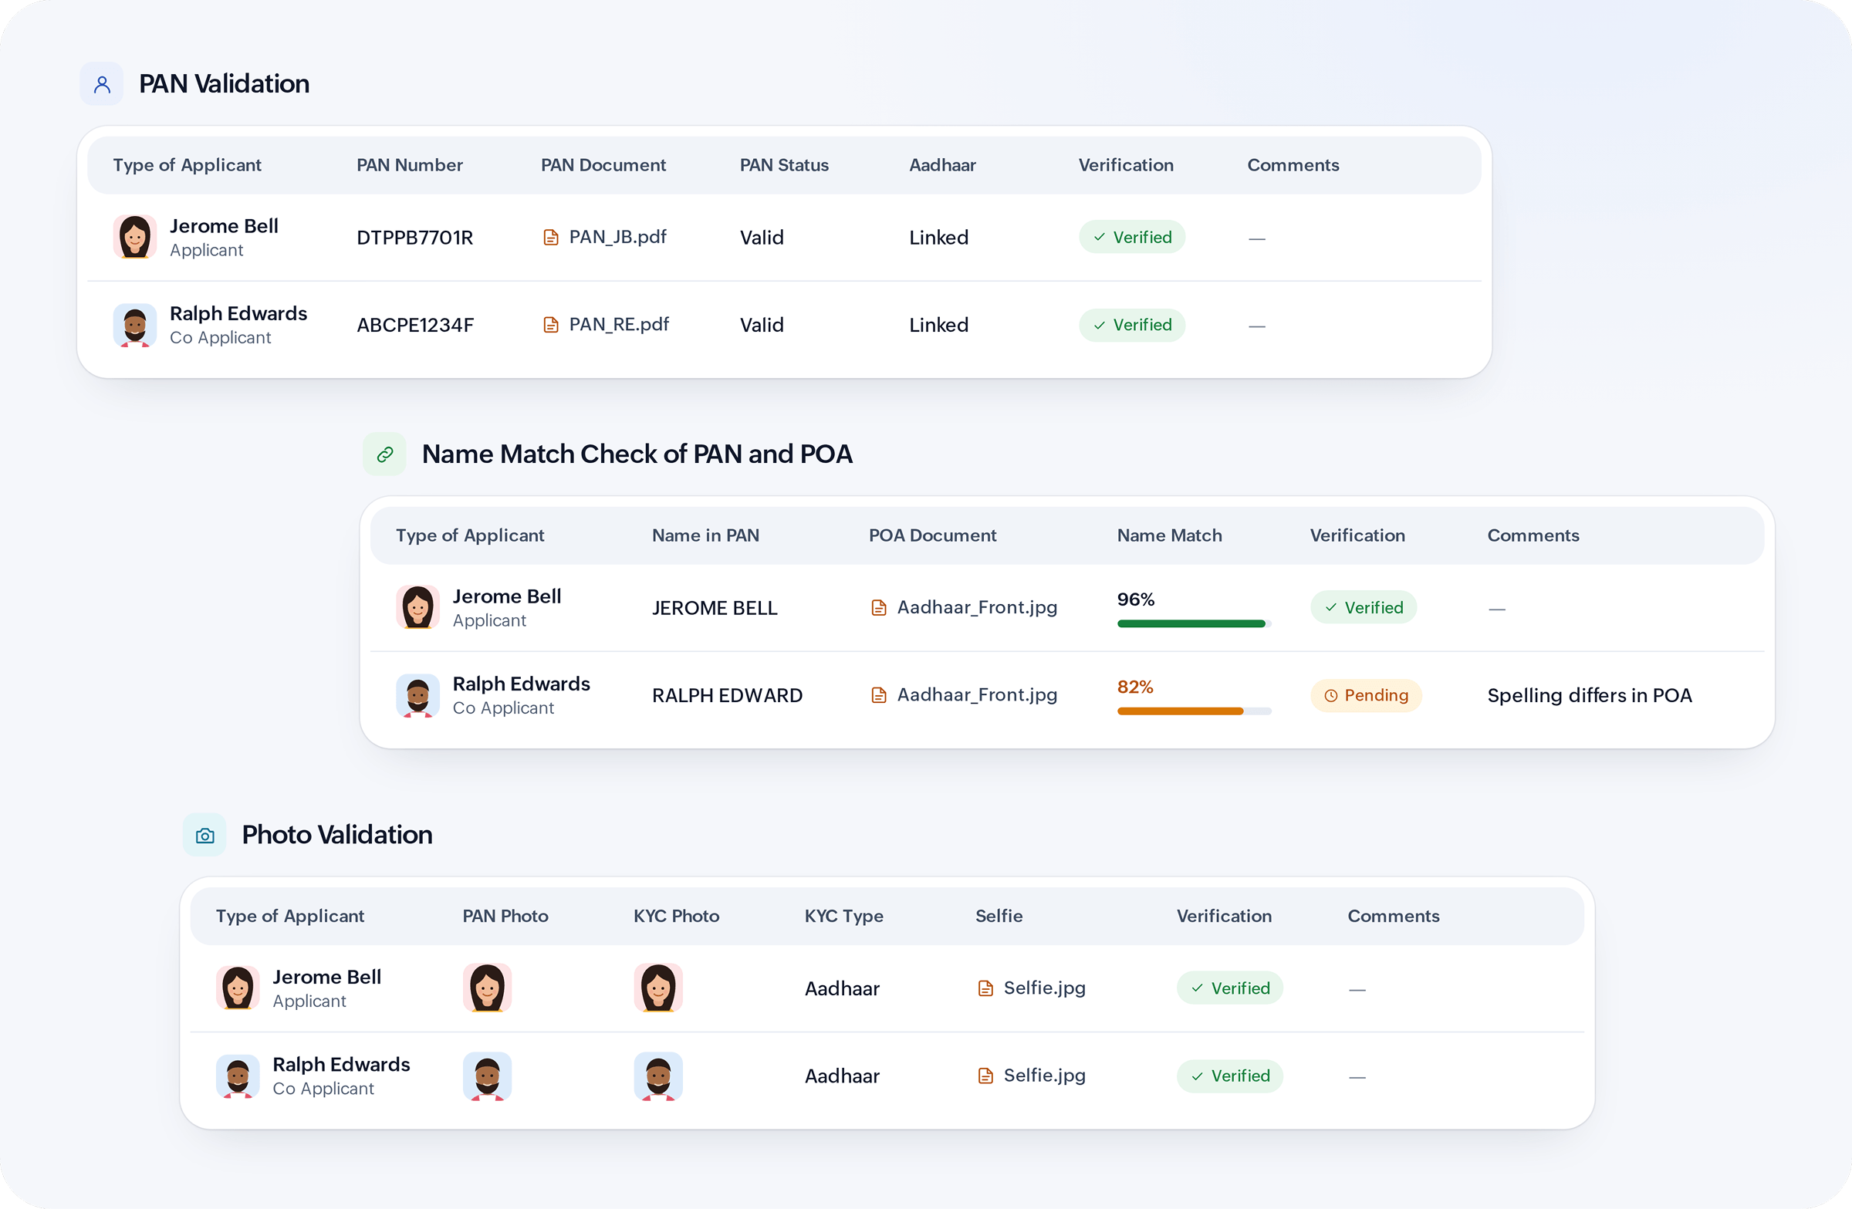
Task: Click Ralph Edwards' Verified badge in PAN Validation
Action: pyautogui.click(x=1132, y=325)
